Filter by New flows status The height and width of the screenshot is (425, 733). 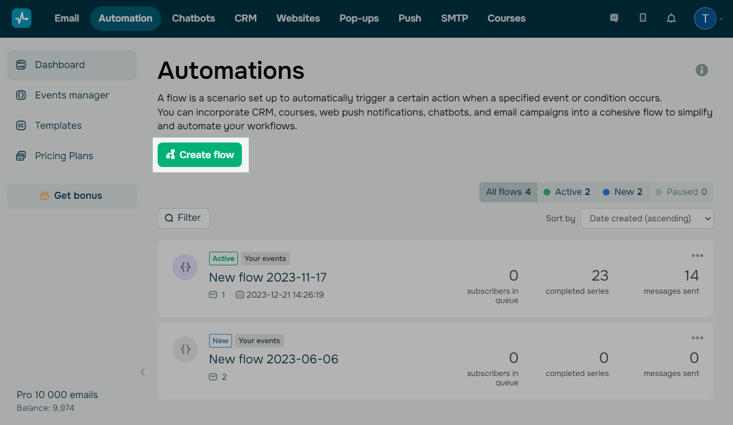tap(623, 192)
